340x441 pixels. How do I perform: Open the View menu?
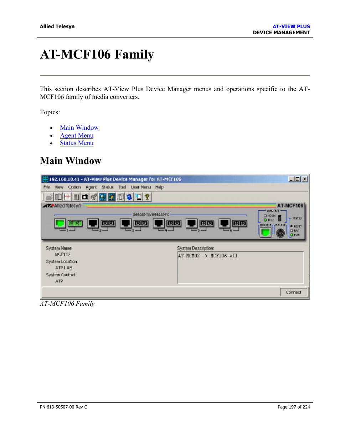(x=59, y=187)
